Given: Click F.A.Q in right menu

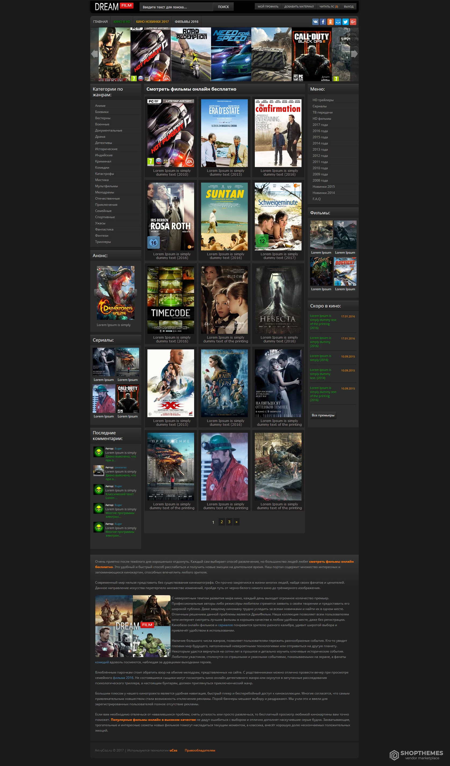Looking at the screenshot, I should (317, 199).
